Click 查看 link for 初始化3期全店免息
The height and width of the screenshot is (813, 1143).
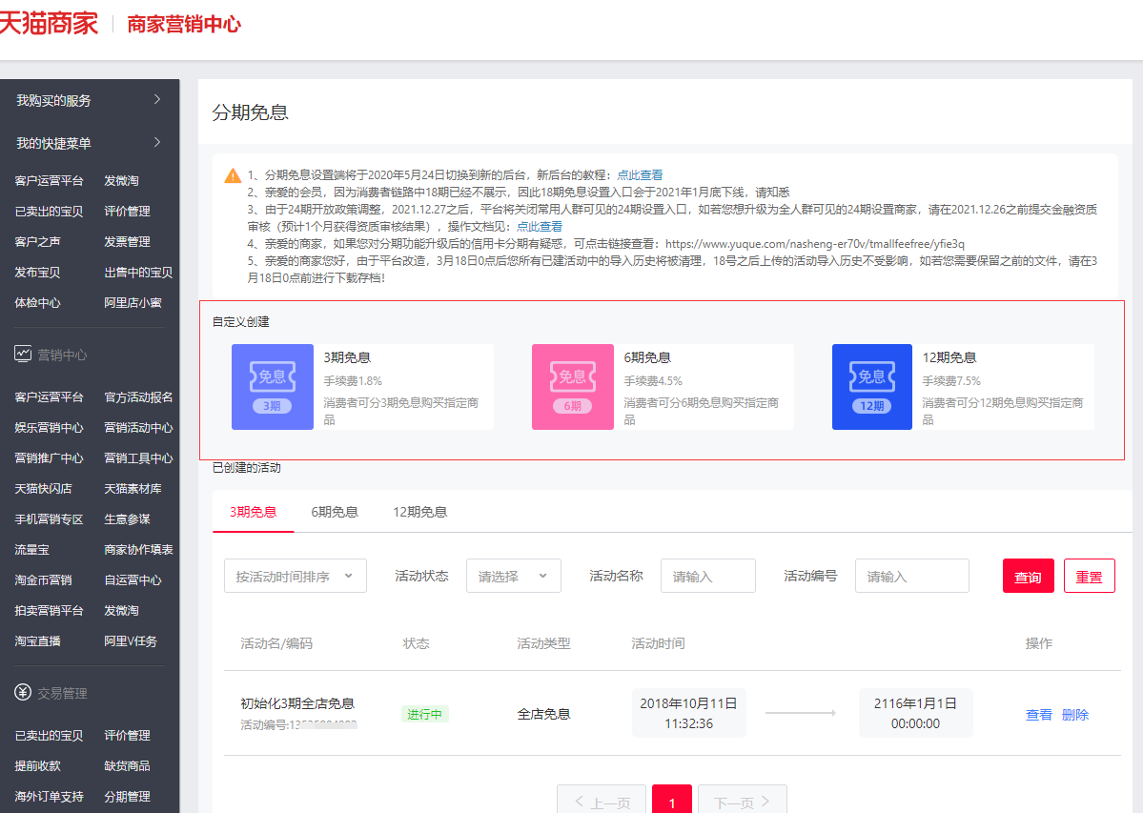coord(1039,715)
